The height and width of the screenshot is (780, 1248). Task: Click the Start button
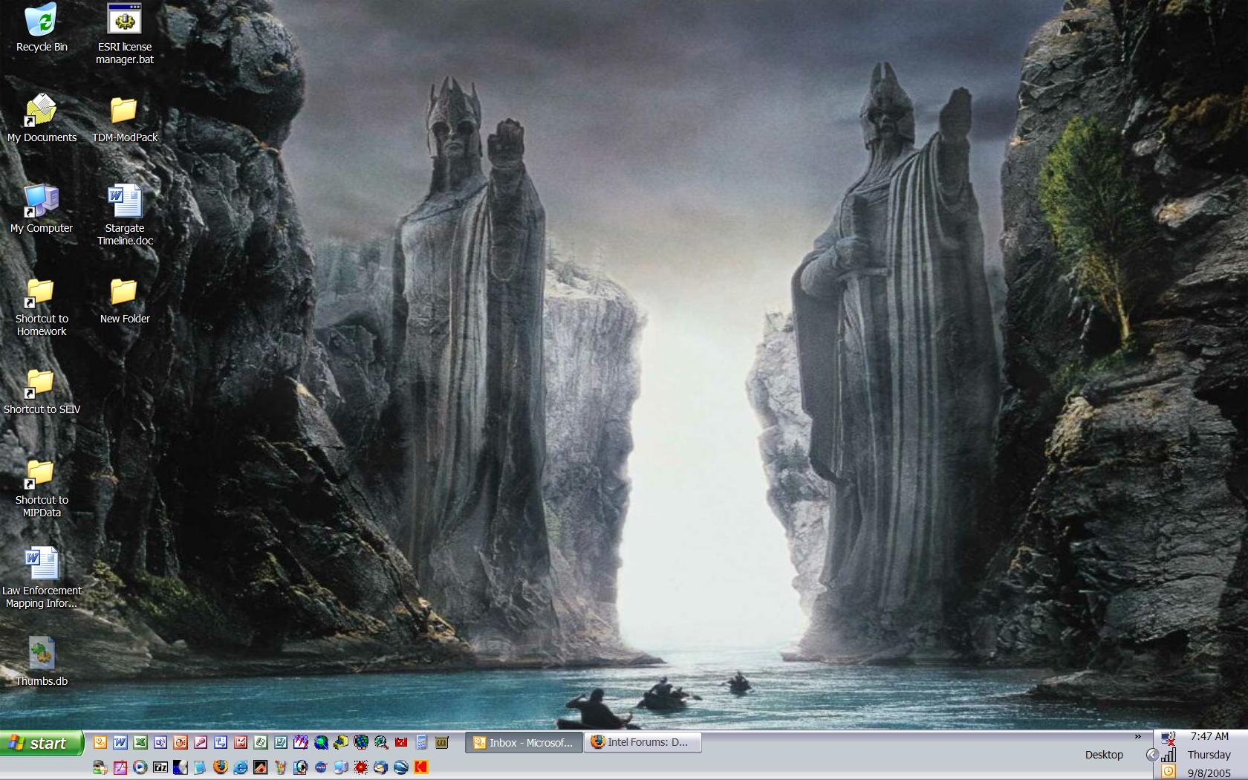(41, 743)
